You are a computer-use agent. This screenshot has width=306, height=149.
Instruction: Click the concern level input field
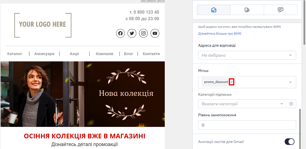click(247, 125)
